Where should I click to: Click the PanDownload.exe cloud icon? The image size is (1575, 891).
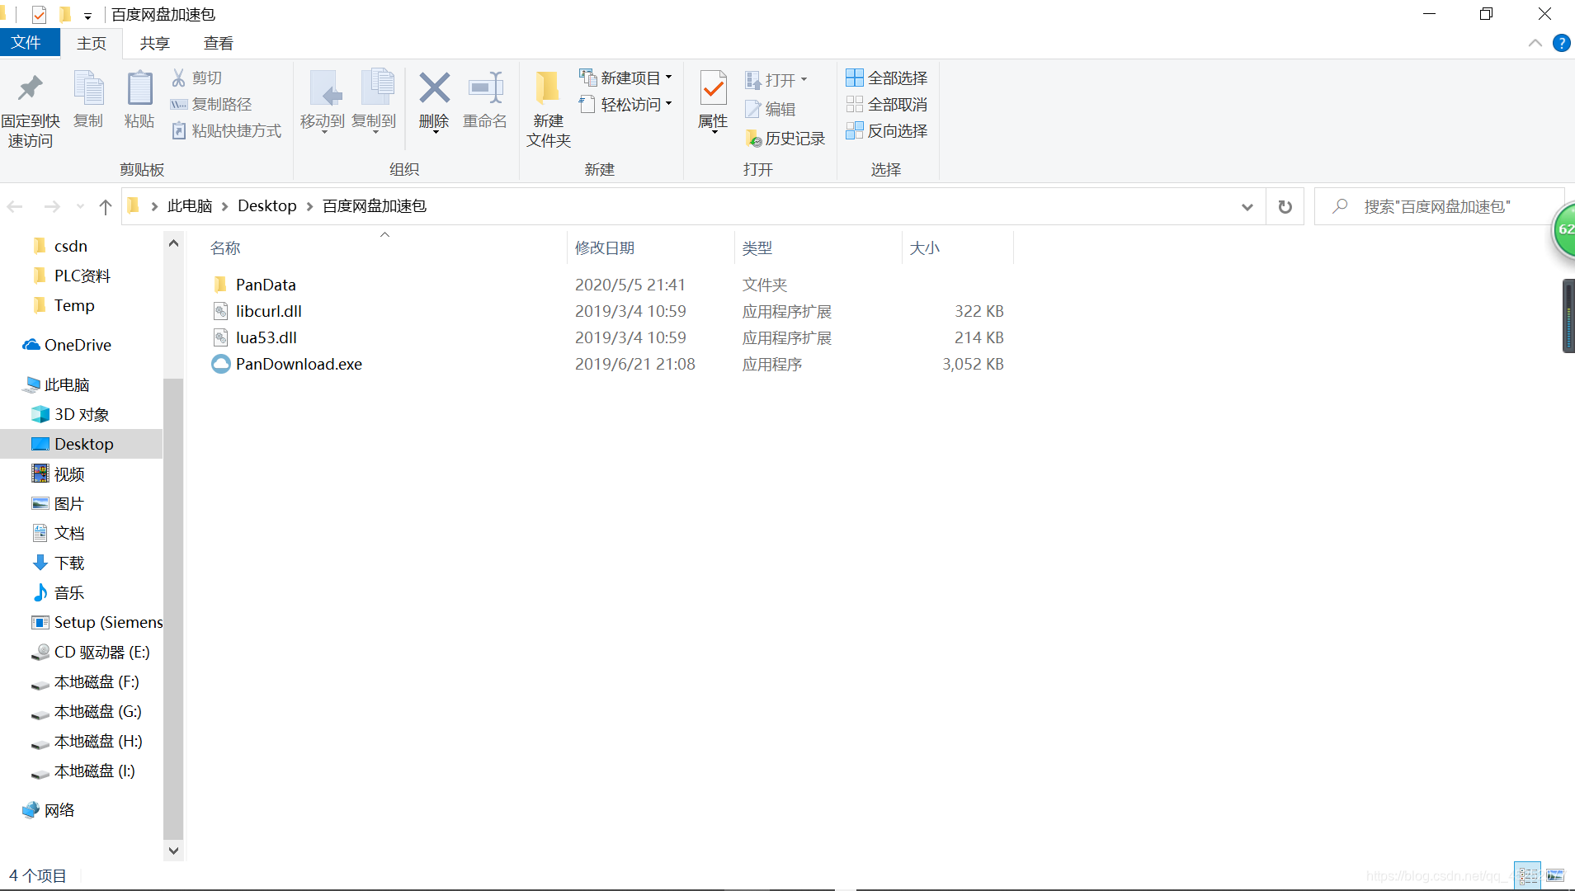click(x=220, y=364)
